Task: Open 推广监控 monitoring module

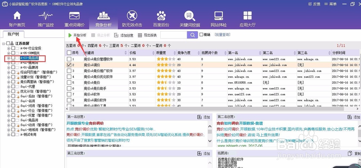Action: click(x=45, y=19)
